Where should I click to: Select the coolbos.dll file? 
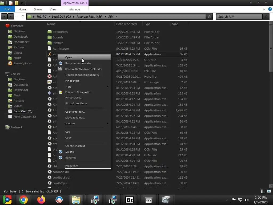[x=61, y=172]
